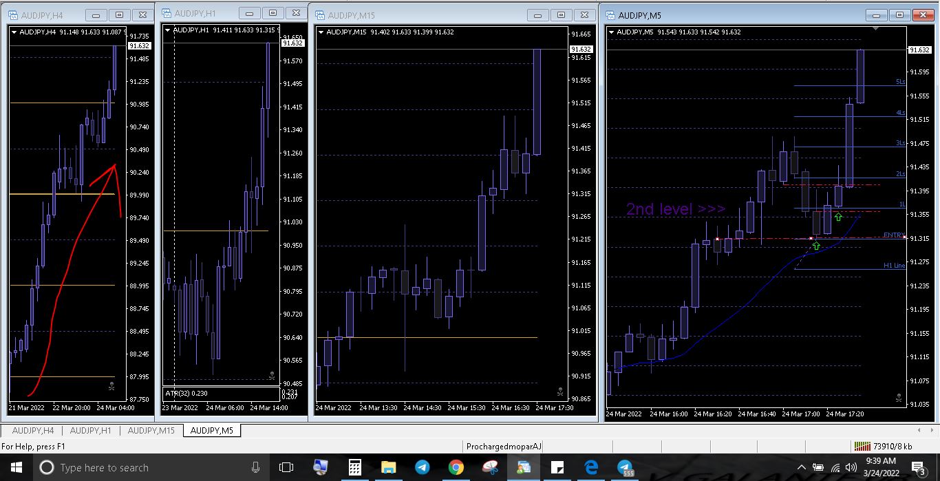Maximize the AUDJPY,H4 chart window
The image size is (940, 481).
[120, 14]
